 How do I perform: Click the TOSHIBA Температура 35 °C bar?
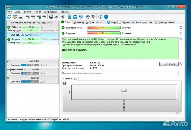31,30
